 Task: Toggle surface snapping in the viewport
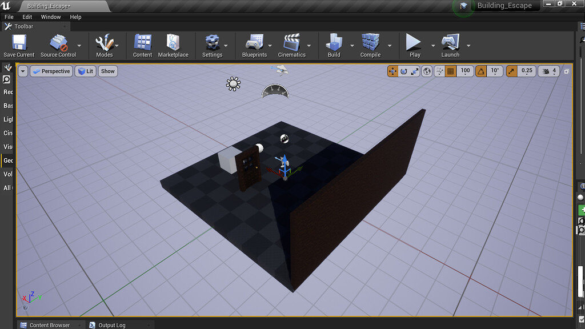[x=439, y=71]
